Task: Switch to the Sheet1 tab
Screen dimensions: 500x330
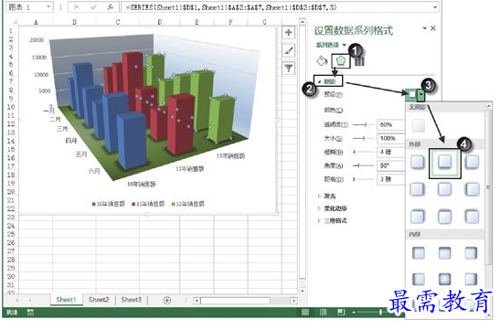Action: coord(66,300)
